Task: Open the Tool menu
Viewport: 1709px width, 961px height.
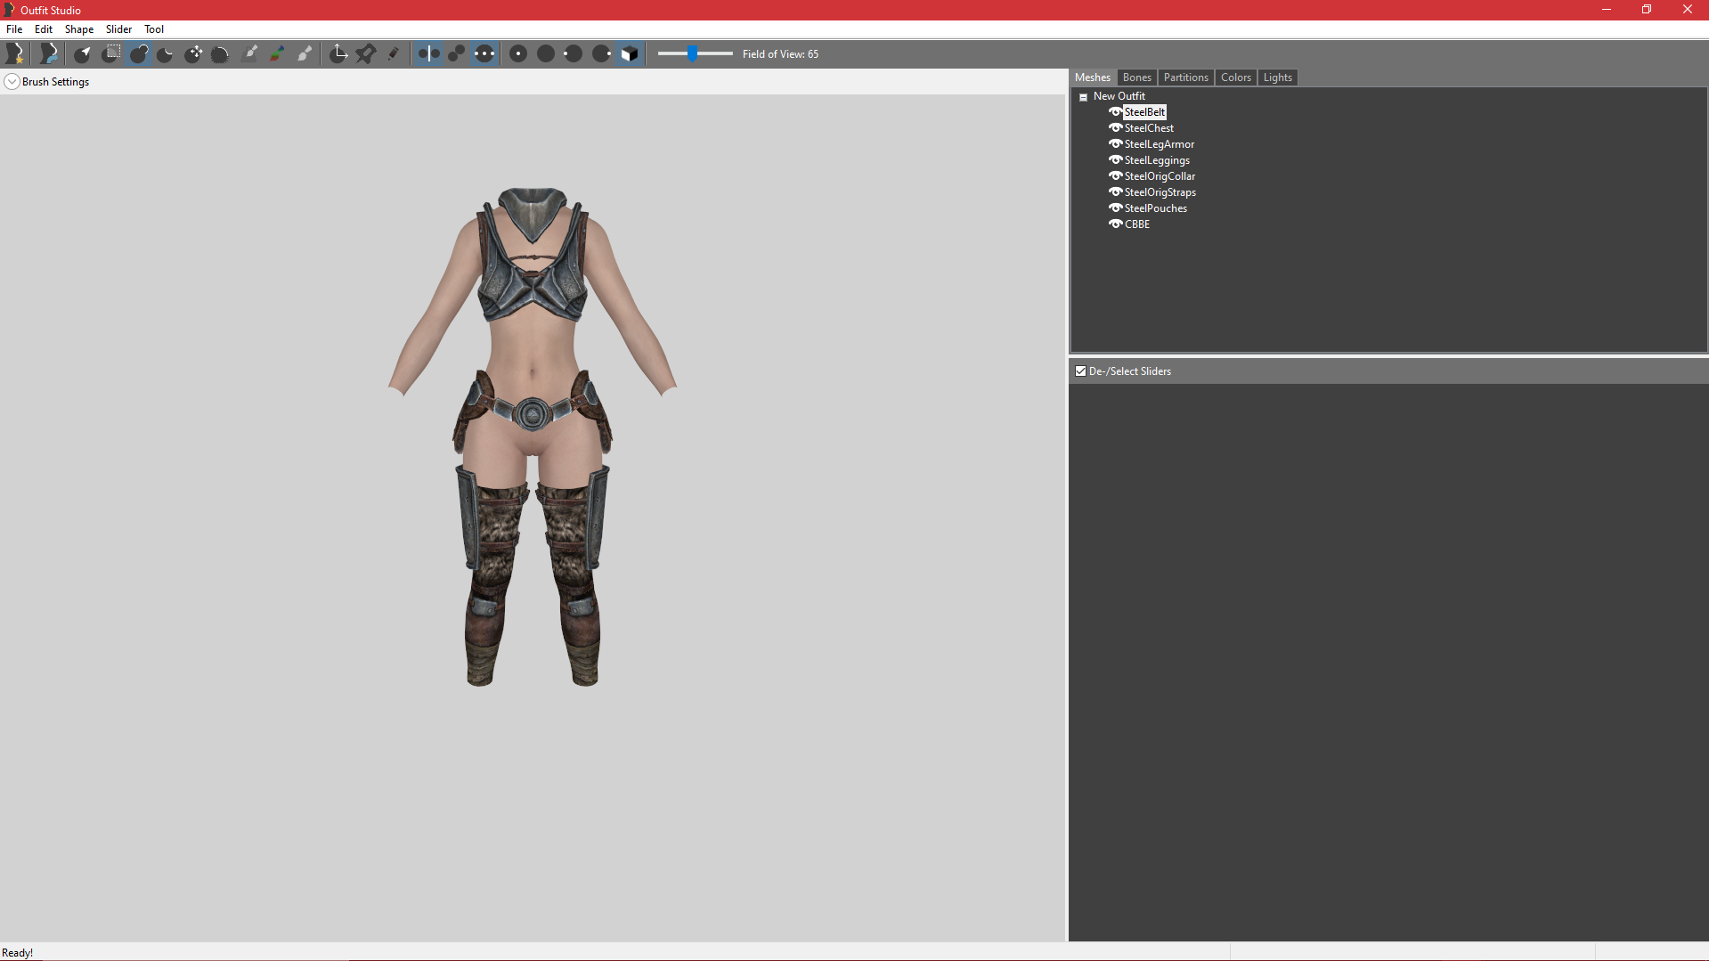Action: pos(154,29)
